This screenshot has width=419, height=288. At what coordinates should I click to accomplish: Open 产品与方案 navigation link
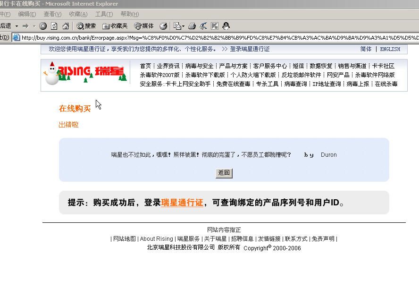pos(233,66)
